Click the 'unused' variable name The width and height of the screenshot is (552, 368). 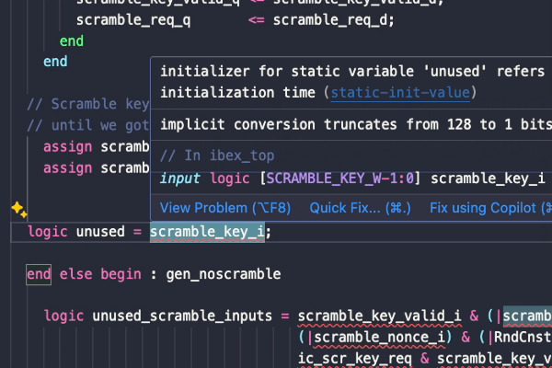(100, 232)
